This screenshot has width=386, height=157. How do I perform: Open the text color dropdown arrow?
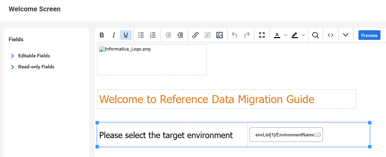point(286,35)
